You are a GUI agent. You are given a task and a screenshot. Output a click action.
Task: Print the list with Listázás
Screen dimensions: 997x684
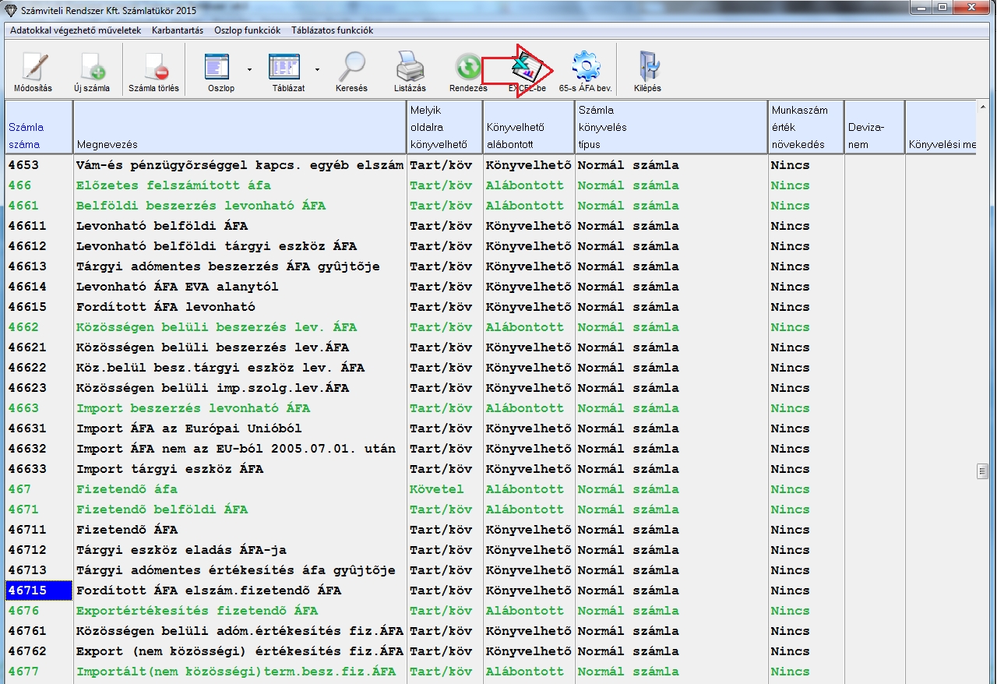coord(410,69)
